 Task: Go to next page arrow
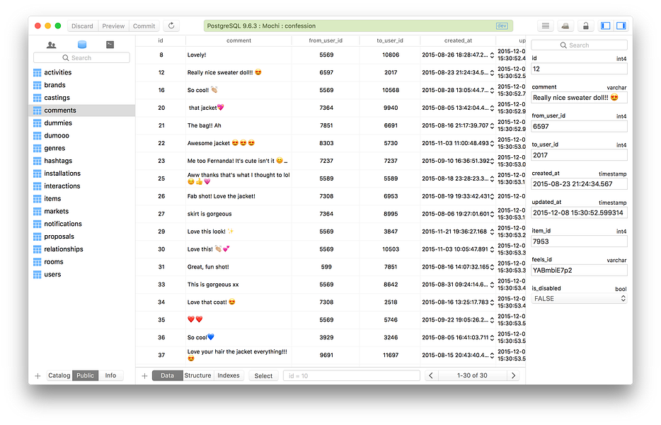(513, 375)
